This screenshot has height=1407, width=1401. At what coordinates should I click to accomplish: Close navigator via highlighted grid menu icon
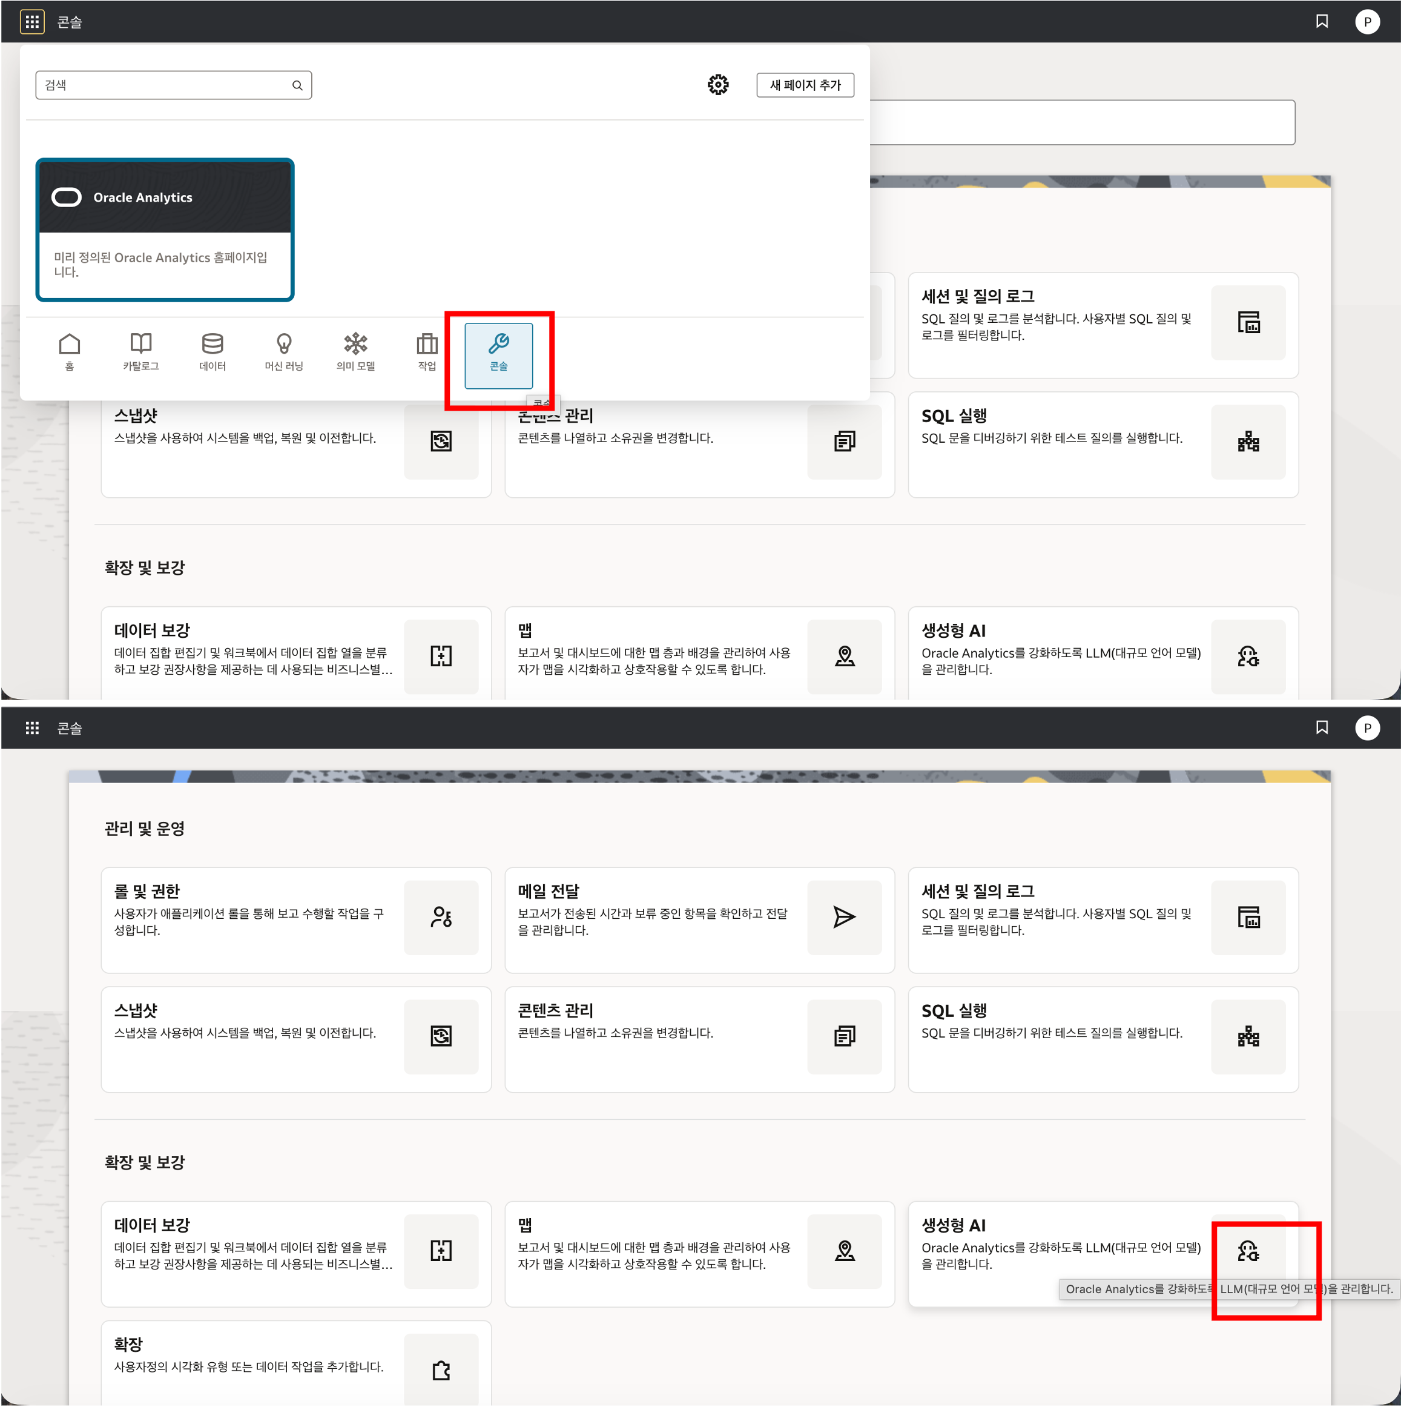click(32, 22)
